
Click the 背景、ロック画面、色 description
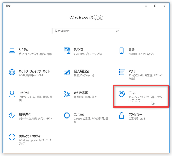(84, 75)
